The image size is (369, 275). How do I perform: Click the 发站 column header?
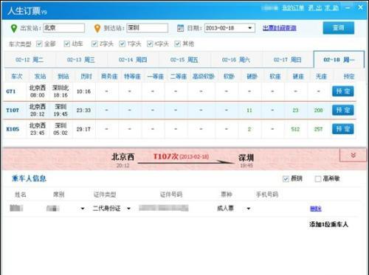click(40, 77)
